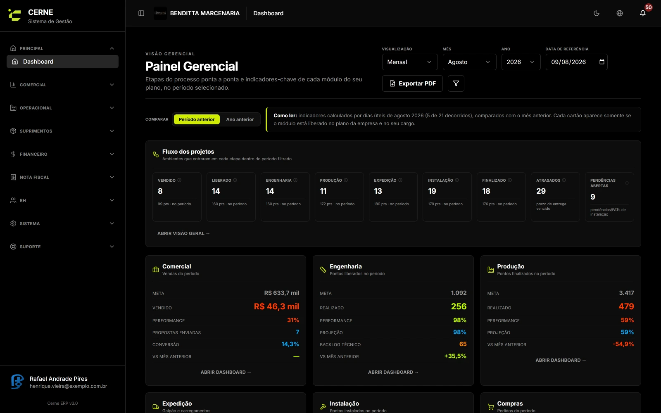Click BENDITTA MARCENARIA company name
Screen dimensions: 661x413
205,13
